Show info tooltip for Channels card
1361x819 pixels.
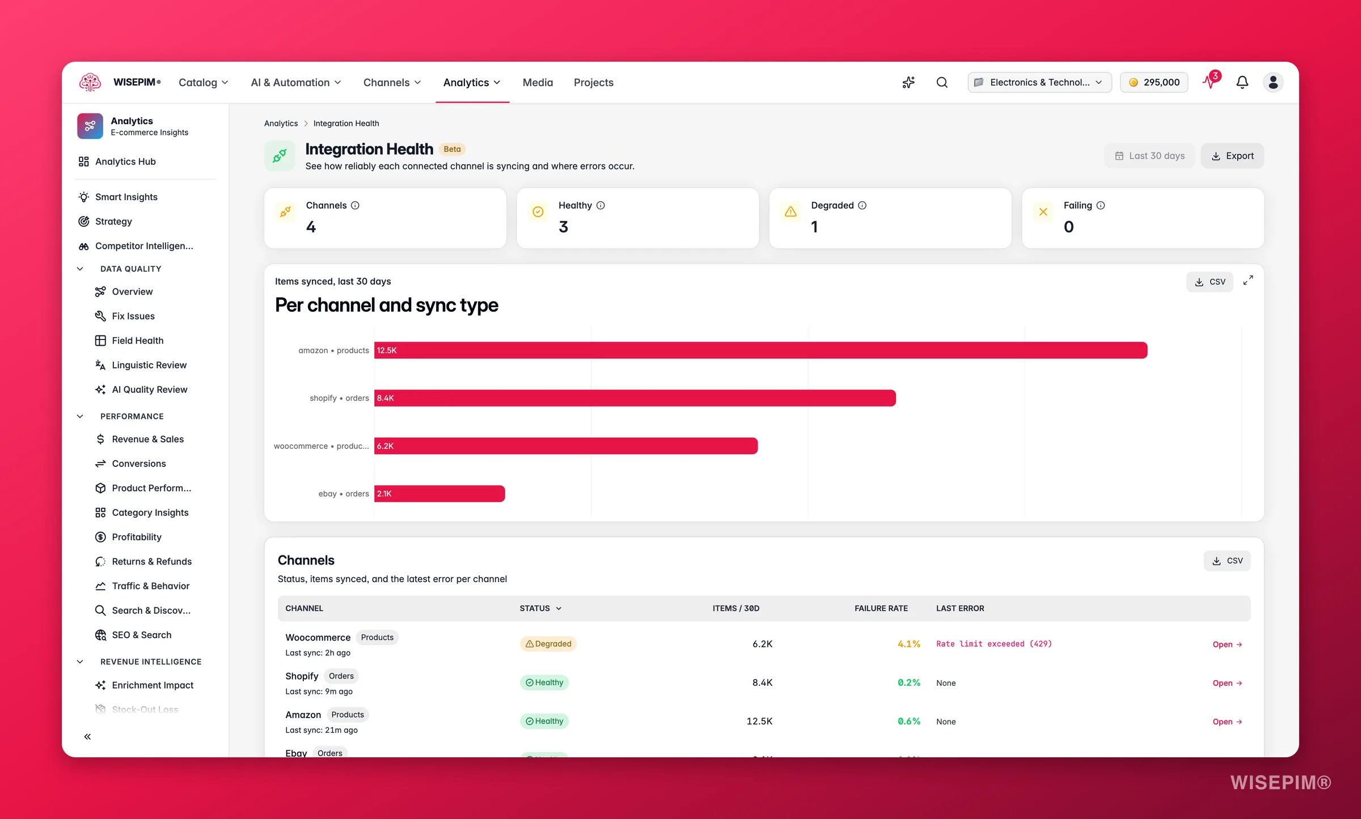[x=355, y=205]
